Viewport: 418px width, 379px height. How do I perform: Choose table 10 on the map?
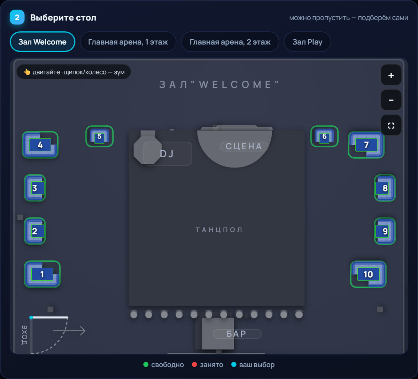pos(368,274)
